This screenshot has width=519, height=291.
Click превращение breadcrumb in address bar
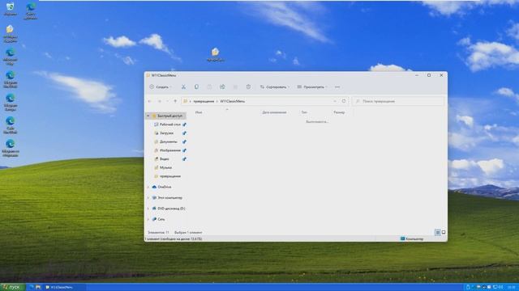(x=204, y=101)
